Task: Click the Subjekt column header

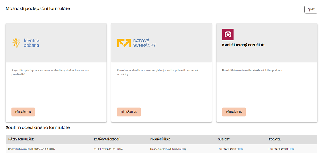Action: coord(224,139)
